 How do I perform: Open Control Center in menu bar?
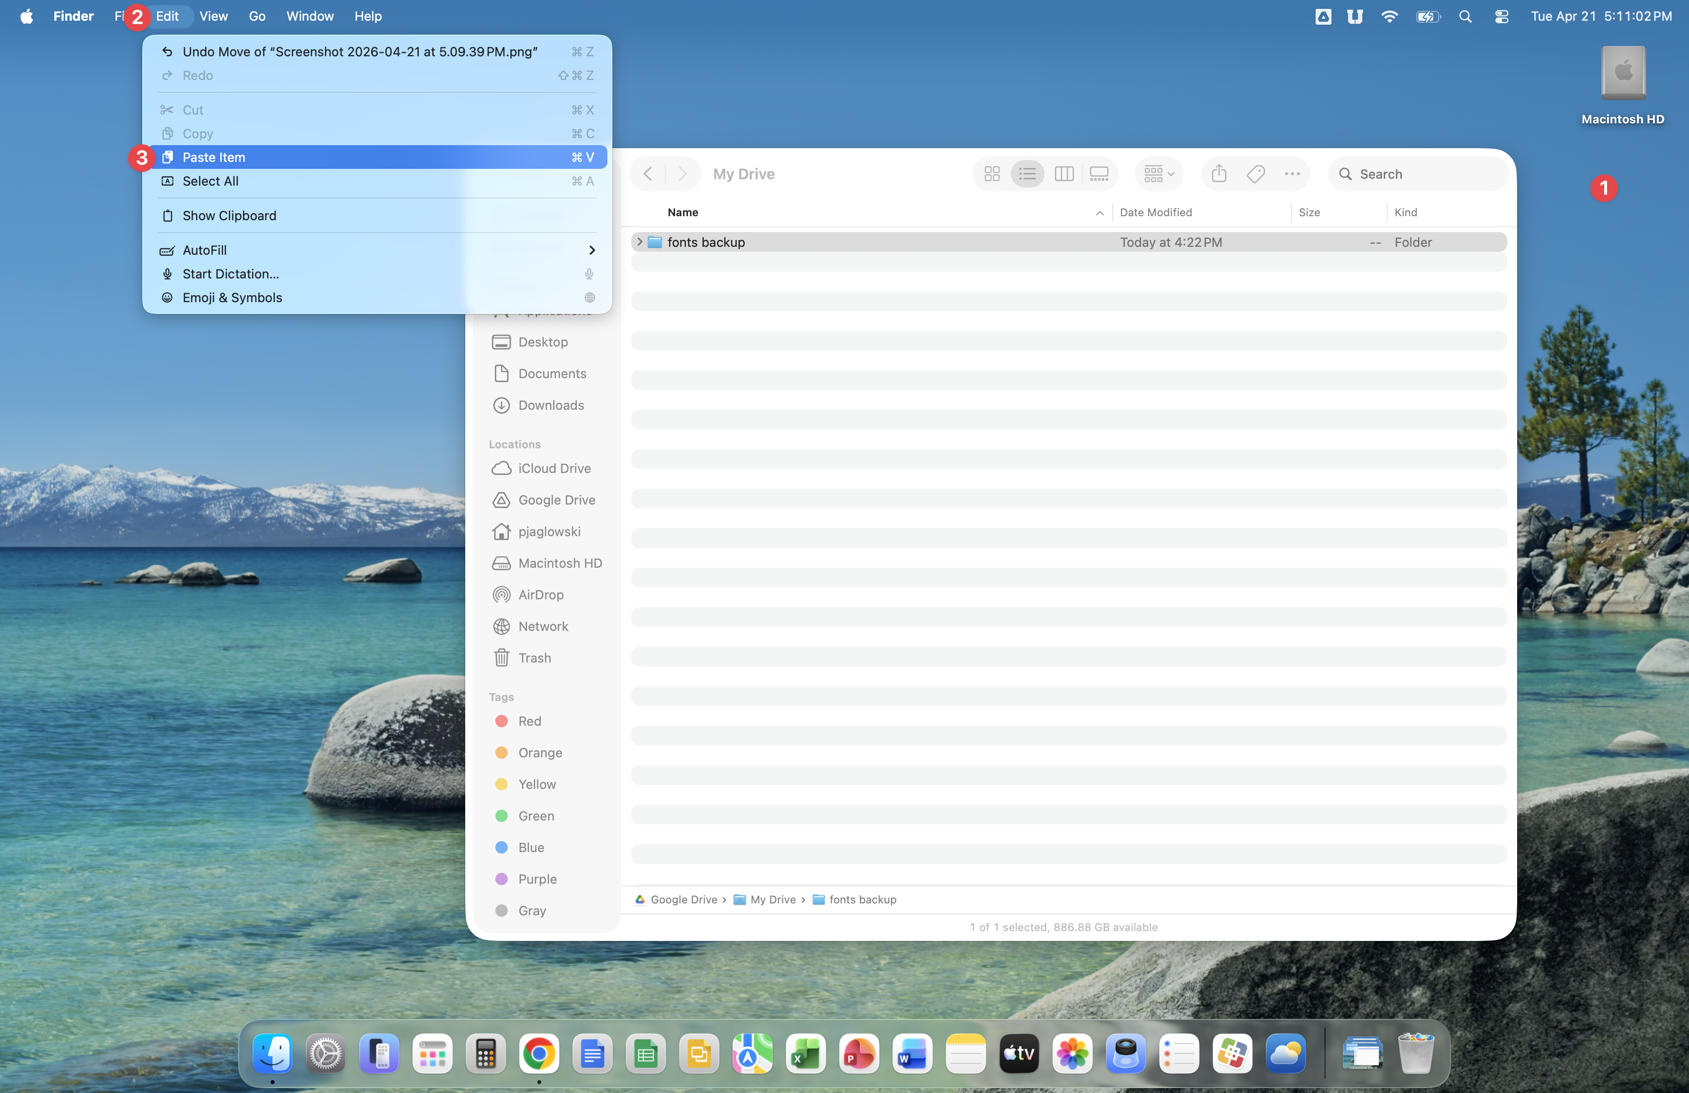pyautogui.click(x=1501, y=16)
